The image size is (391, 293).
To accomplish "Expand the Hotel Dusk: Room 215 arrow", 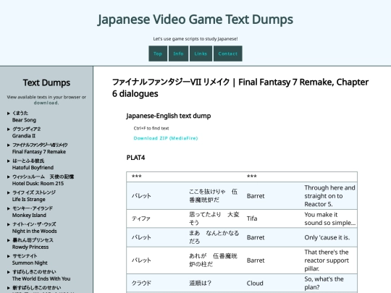I will tap(9, 177).
